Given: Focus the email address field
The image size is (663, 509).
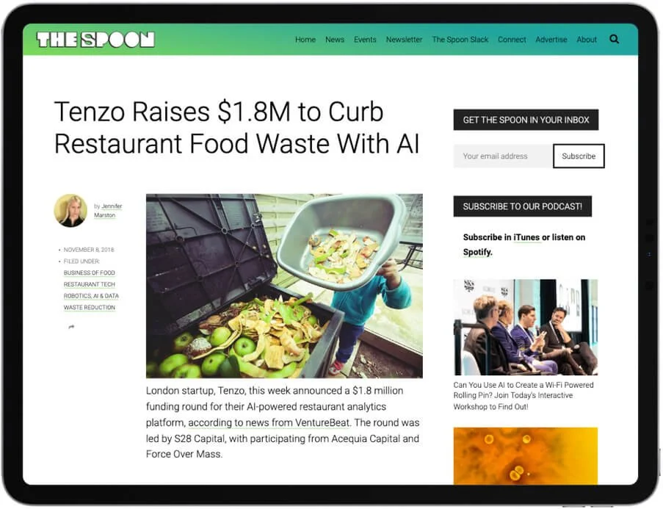Looking at the screenshot, I should pyautogui.click(x=503, y=156).
